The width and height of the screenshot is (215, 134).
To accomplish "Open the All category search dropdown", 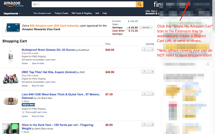I will 36,4.
